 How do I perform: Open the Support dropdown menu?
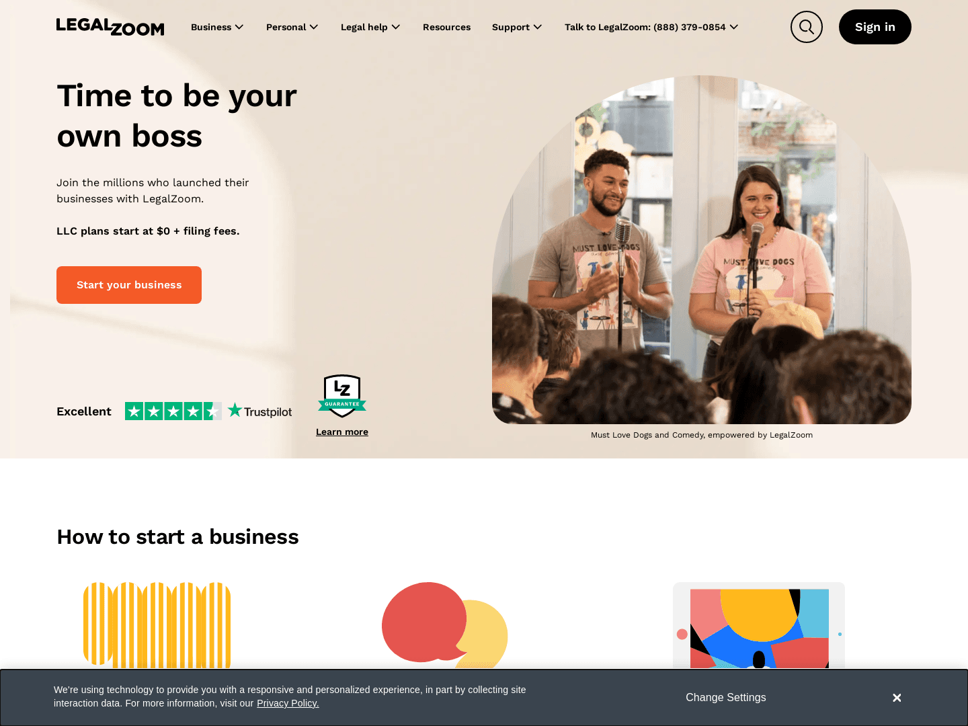(517, 27)
